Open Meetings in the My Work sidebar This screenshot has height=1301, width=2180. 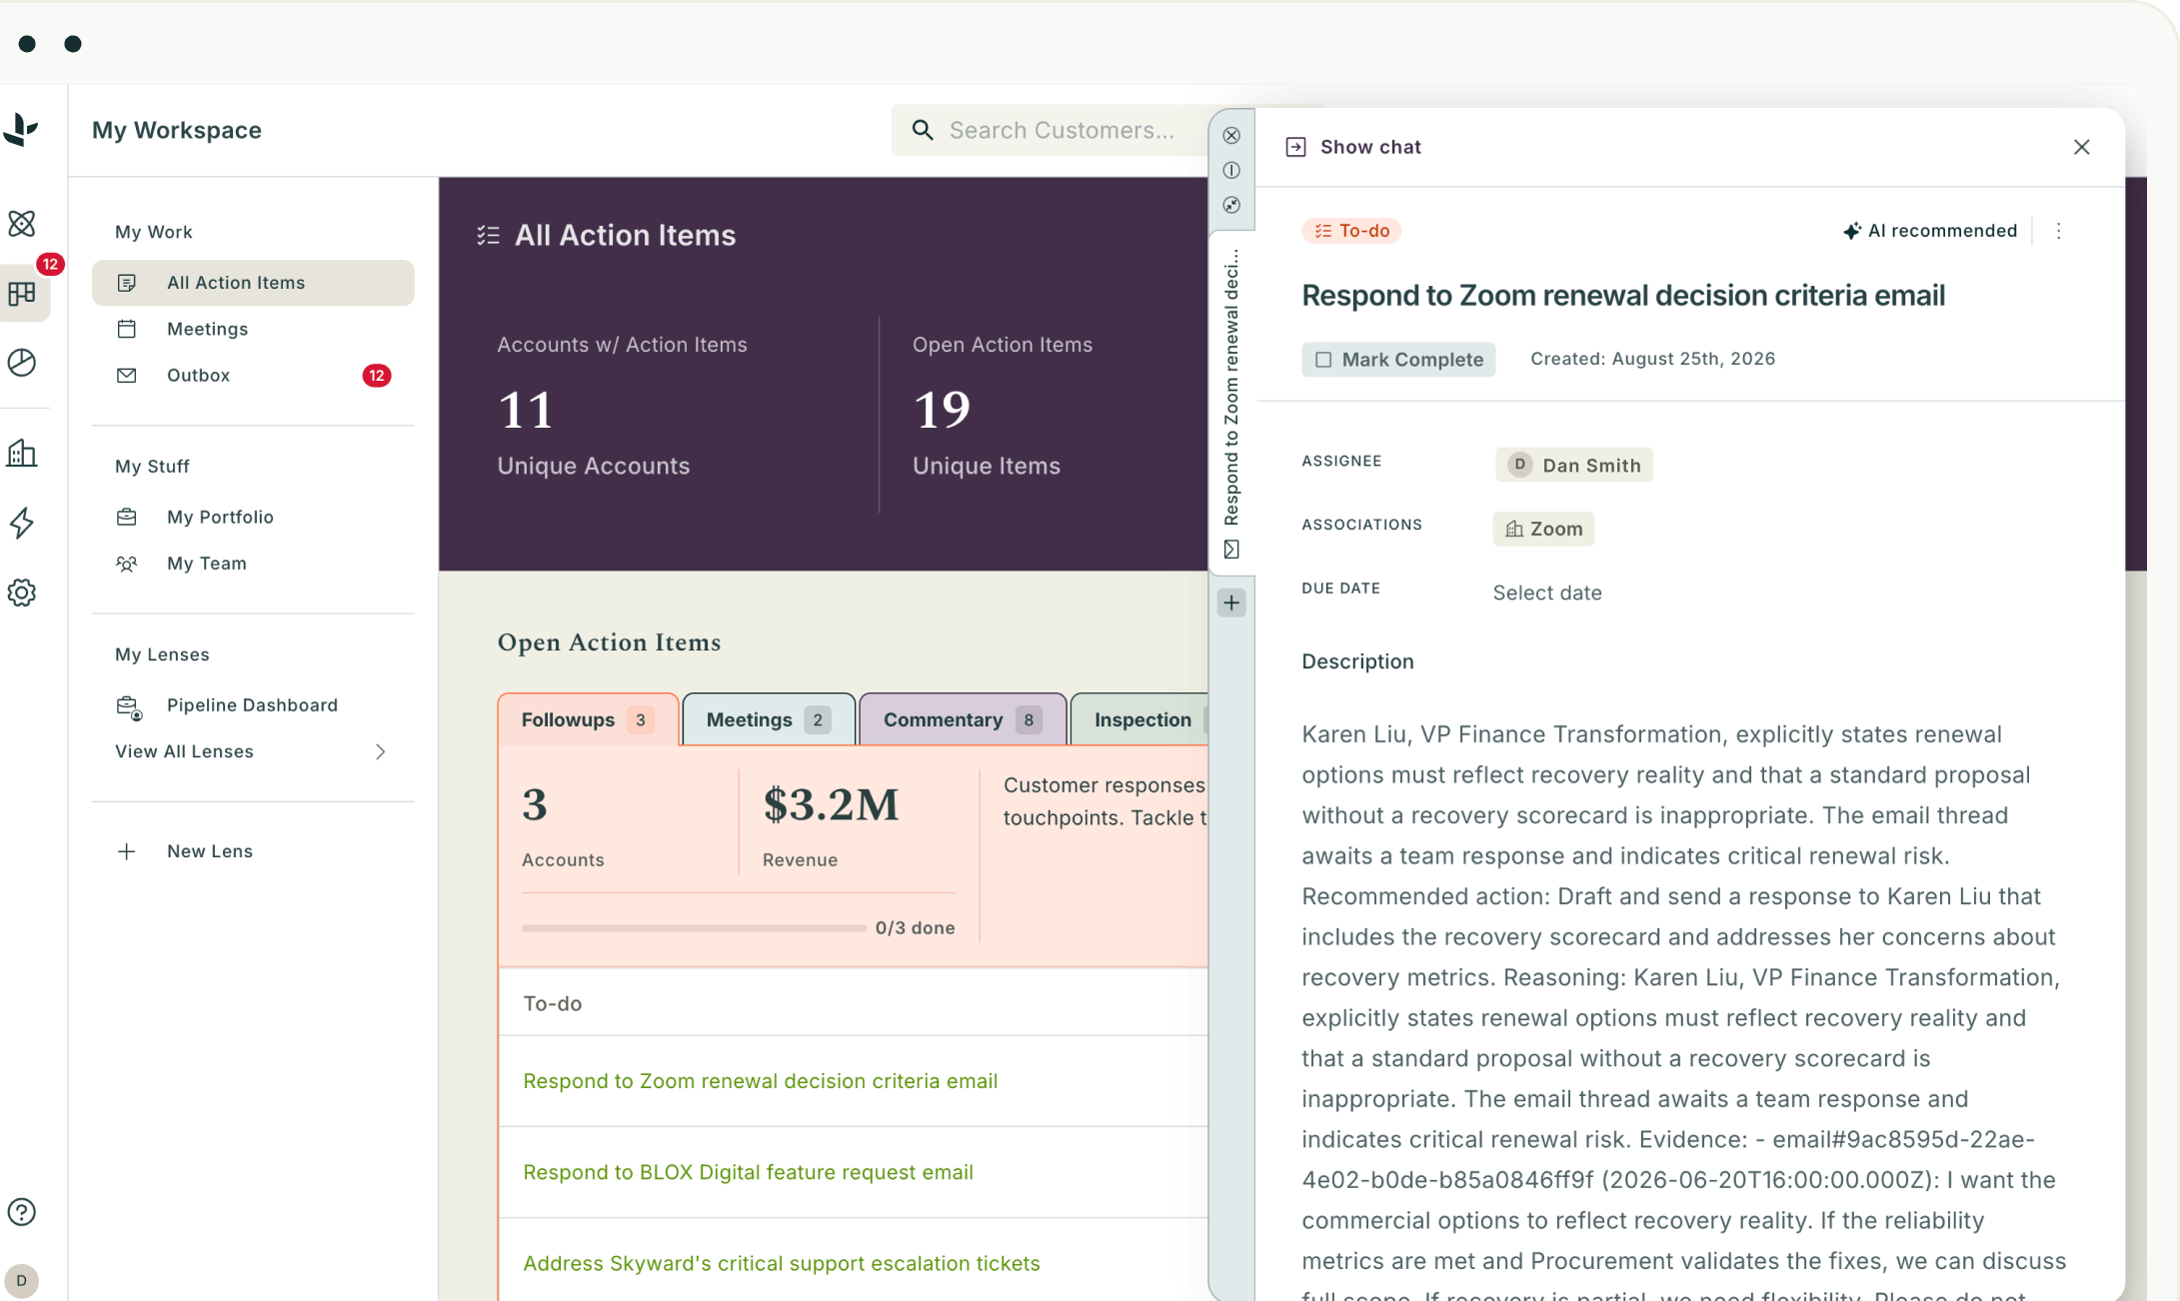(x=253, y=329)
